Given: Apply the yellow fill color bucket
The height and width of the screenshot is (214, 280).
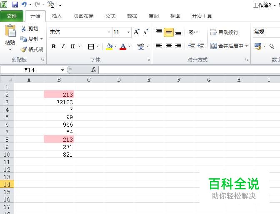Looking at the screenshot, I should pyautogui.click(x=109, y=47).
